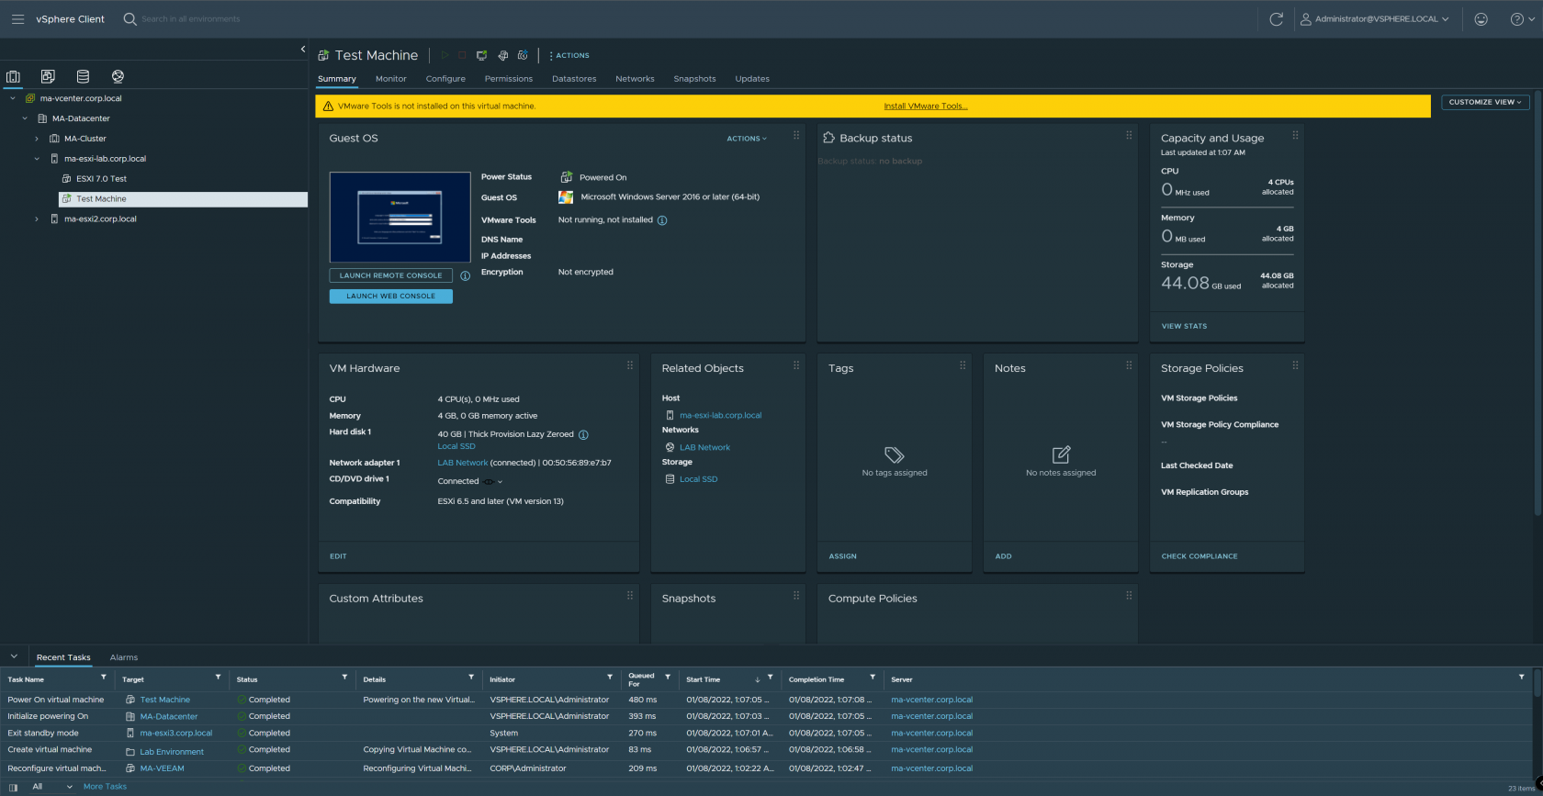
Task: Open the Administrator@VSPHERE.LOCAL user dropdown
Action: click(1374, 18)
